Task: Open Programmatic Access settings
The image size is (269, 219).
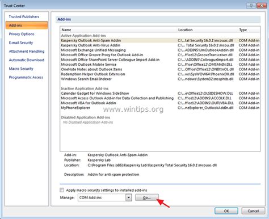Action: (x=26, y=77)
